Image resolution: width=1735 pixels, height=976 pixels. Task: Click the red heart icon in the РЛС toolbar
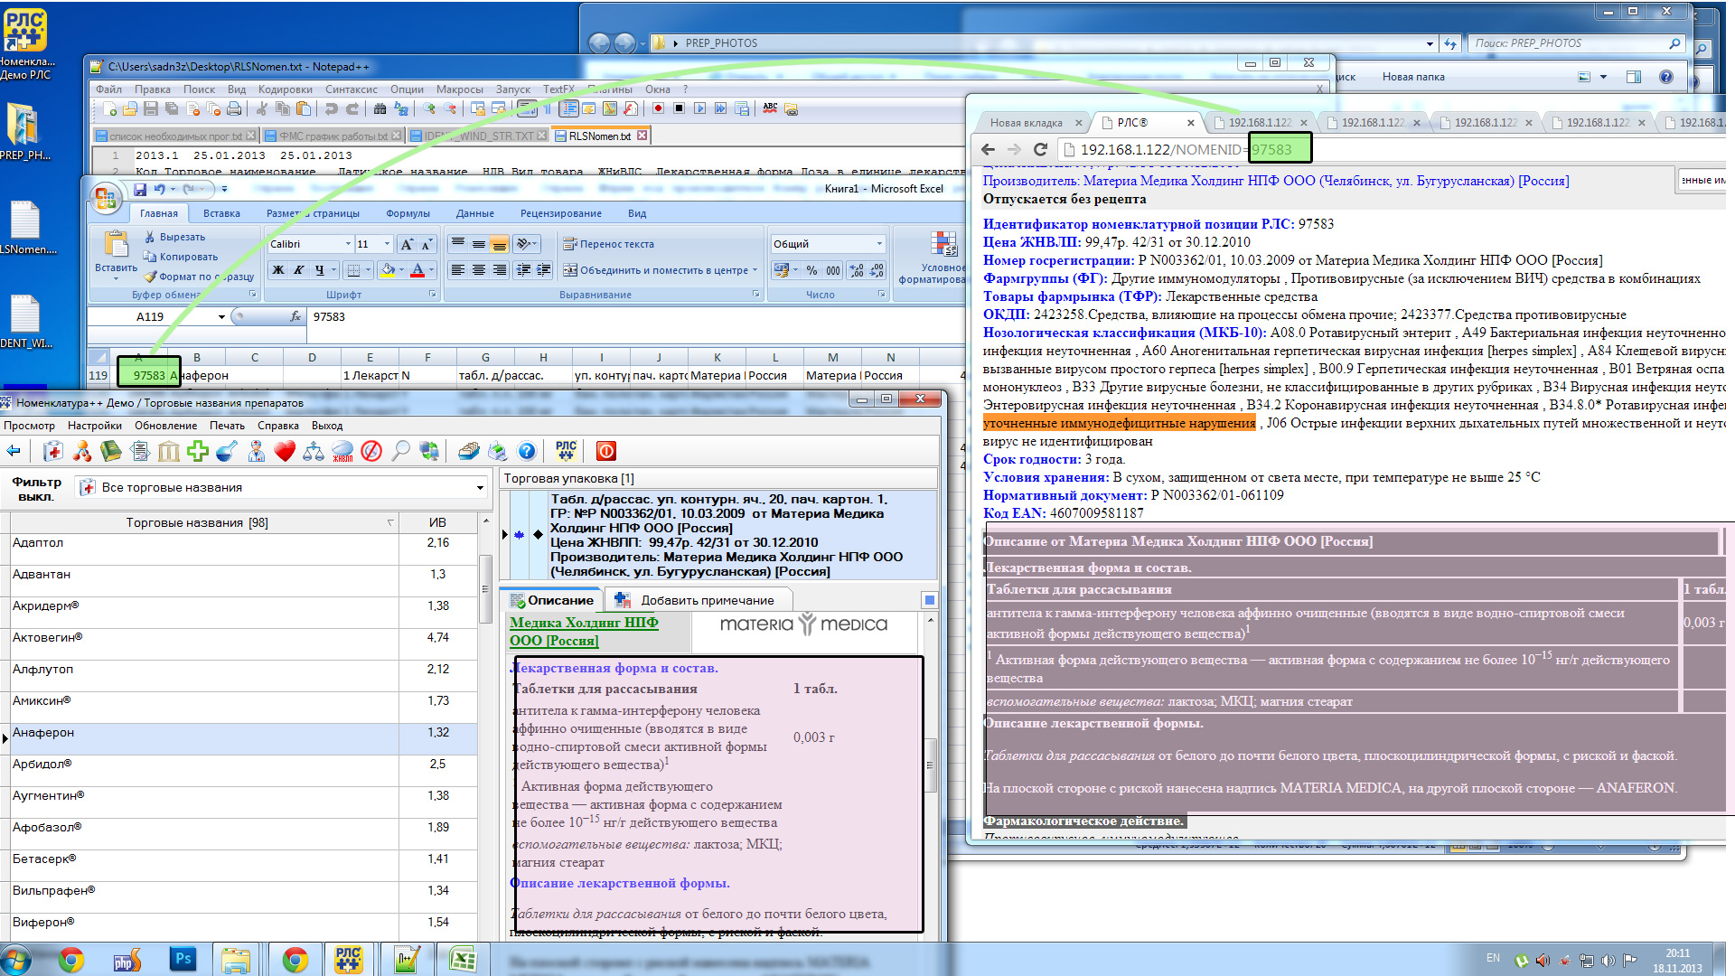pyautogui.click(x=285, y=451)
